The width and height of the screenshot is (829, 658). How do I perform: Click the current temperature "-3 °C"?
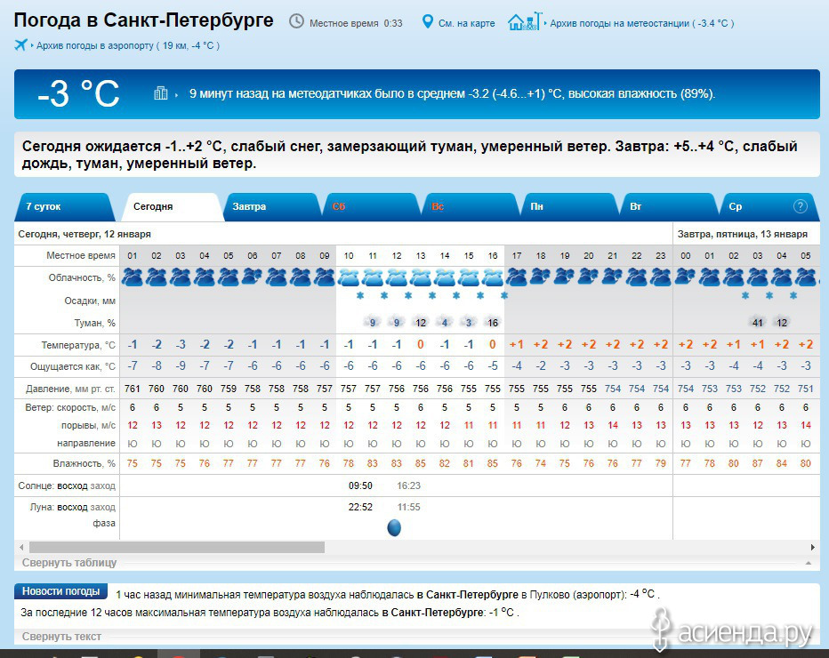tap(79, 94)
